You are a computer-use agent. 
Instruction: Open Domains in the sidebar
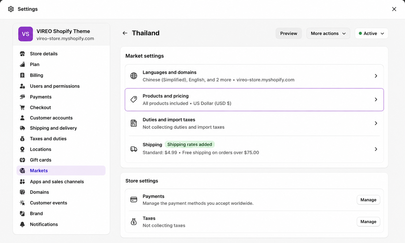click(61, 192)
